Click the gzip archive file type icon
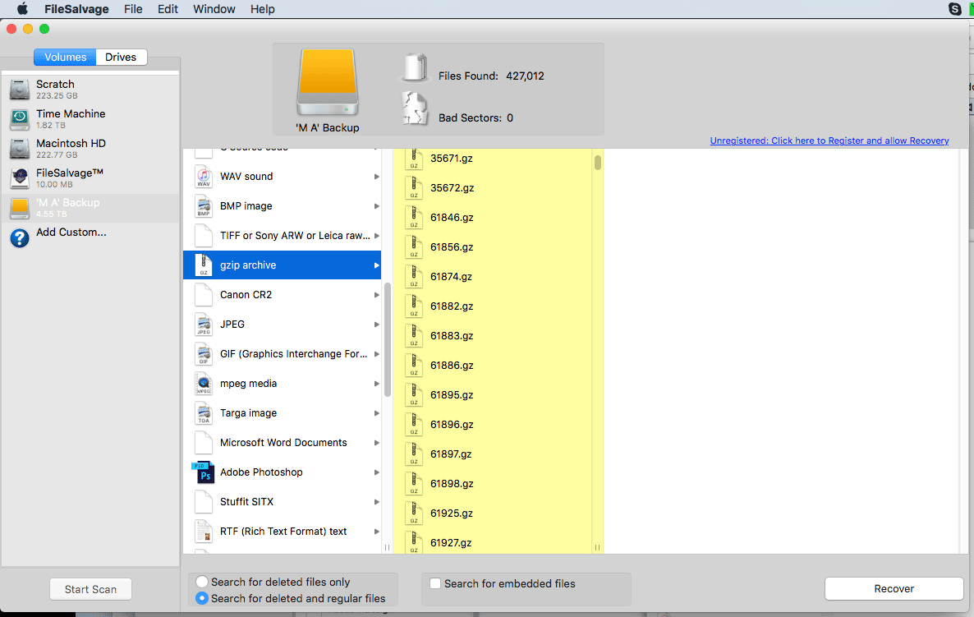This screenshot has height=617, width=974. click(204, 265)
